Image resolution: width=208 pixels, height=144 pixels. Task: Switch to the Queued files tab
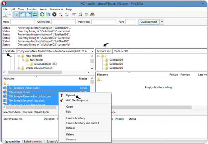click(12, 142)
